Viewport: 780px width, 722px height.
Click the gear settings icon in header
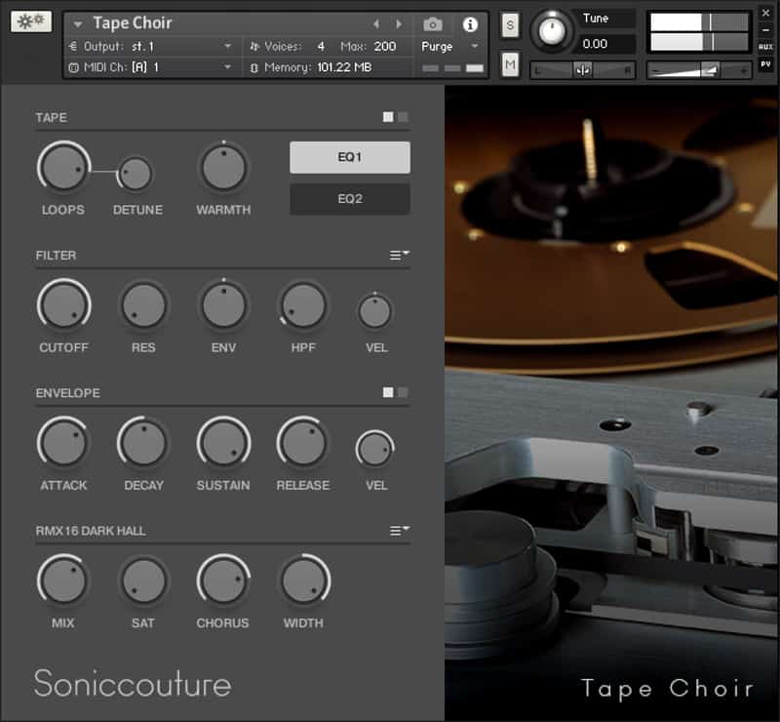pos(31,22)
